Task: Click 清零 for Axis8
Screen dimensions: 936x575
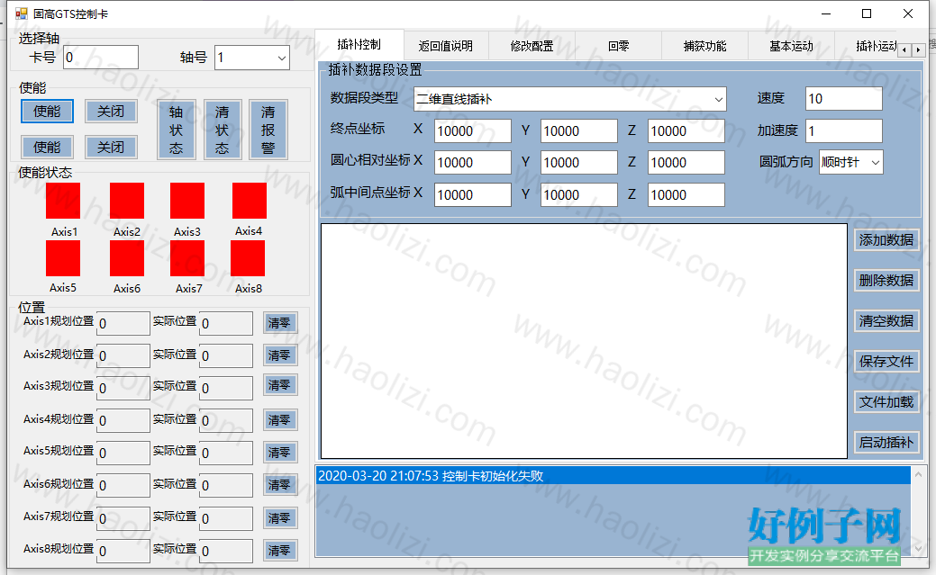Action: click(x=279, y=551)
